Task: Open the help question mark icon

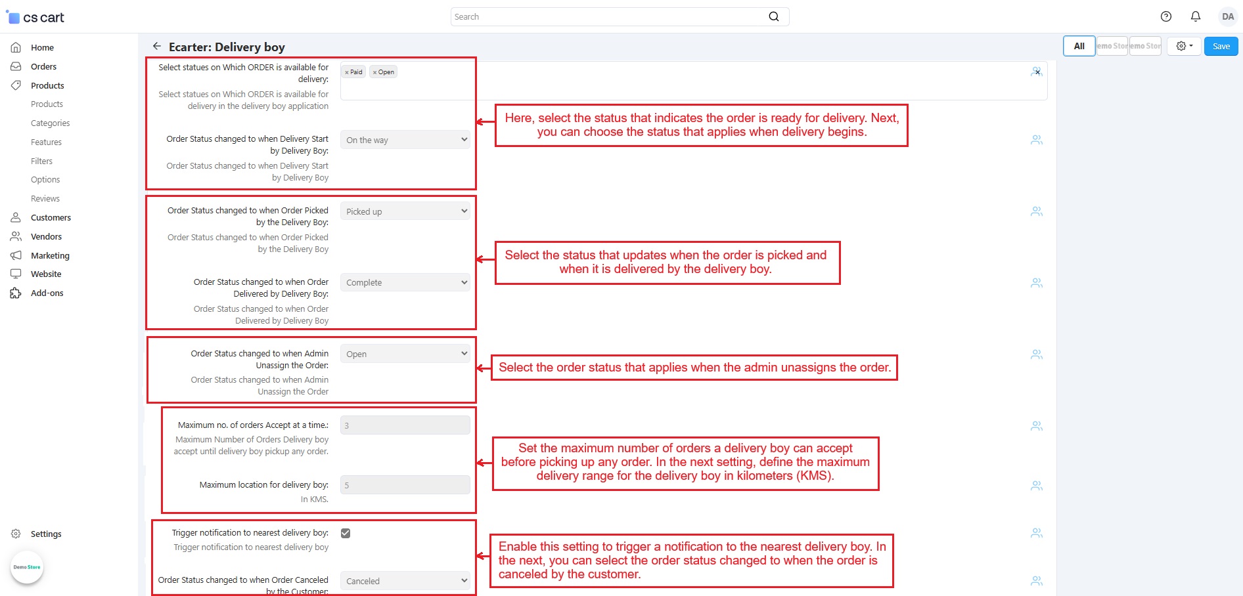Action: (x=1166, y=16)
